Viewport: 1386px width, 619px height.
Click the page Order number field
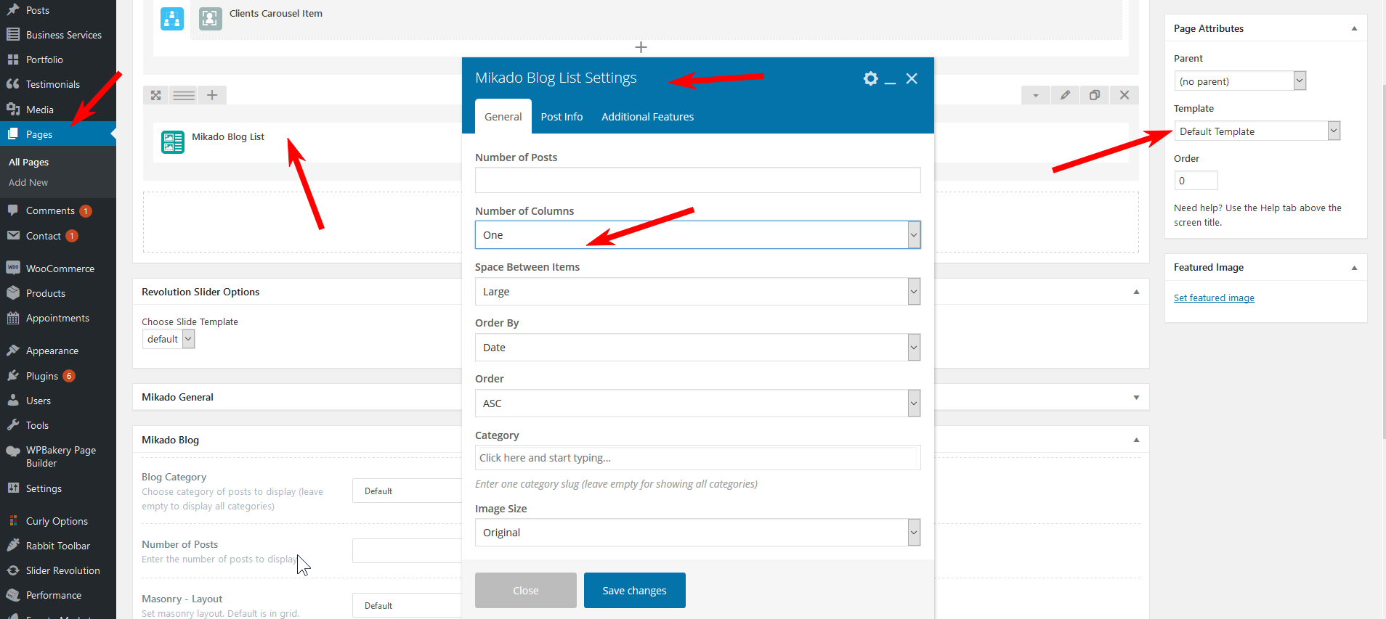(x=1196, y=181)
